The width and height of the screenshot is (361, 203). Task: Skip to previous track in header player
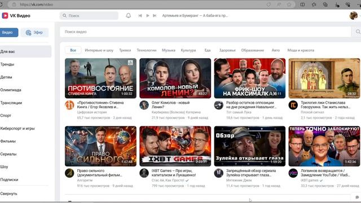[x=140, y=15]
